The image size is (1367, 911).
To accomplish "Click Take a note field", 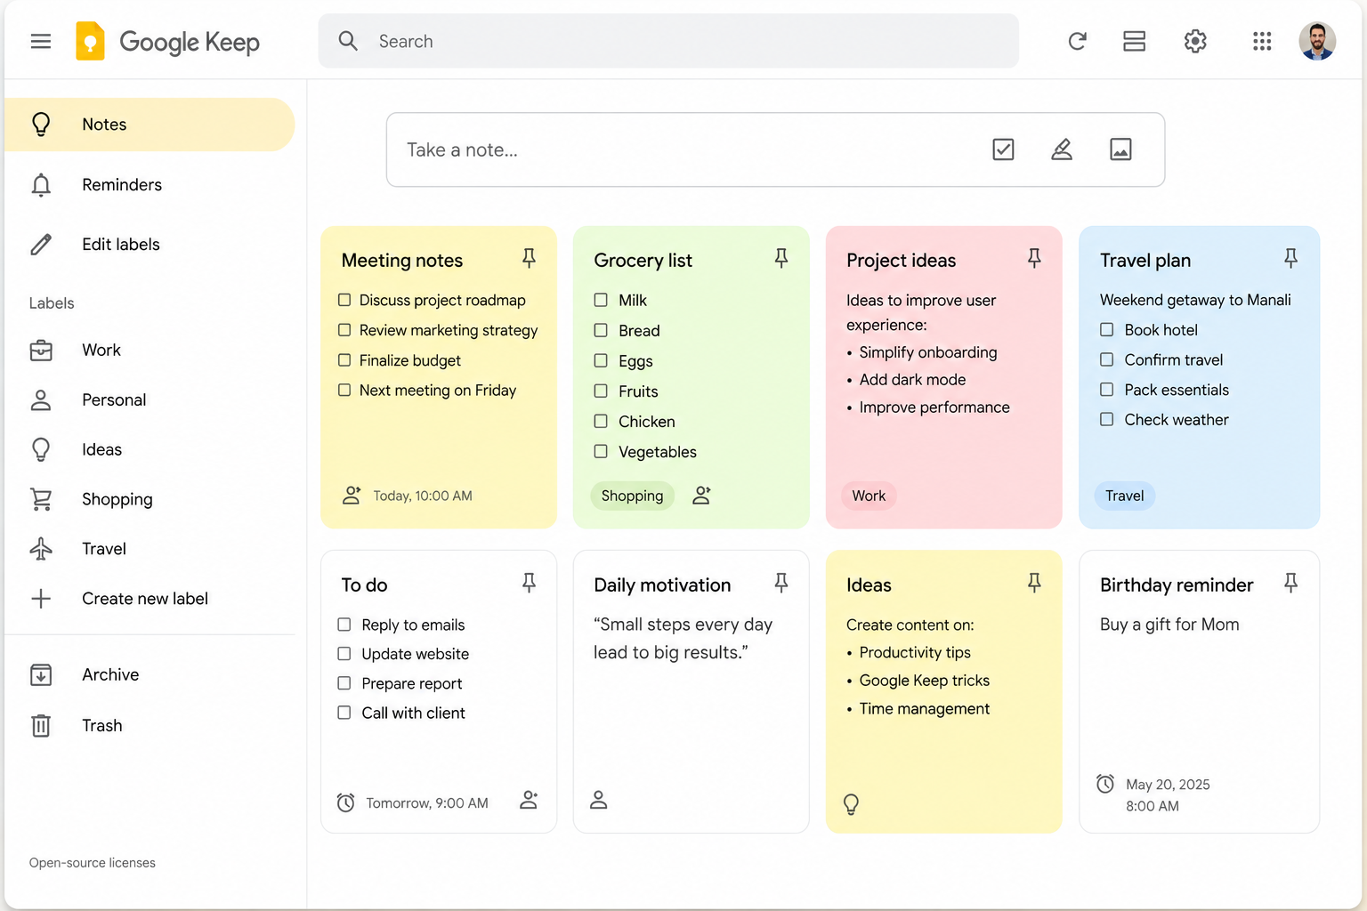I will coord(775,149).
